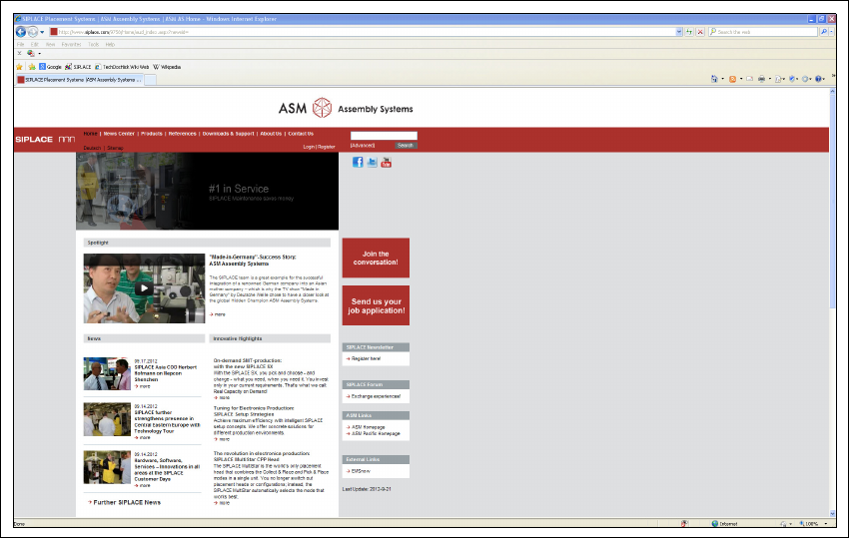
Task: Expand the address bar history dropdown
Action: [x=679, y=32]
